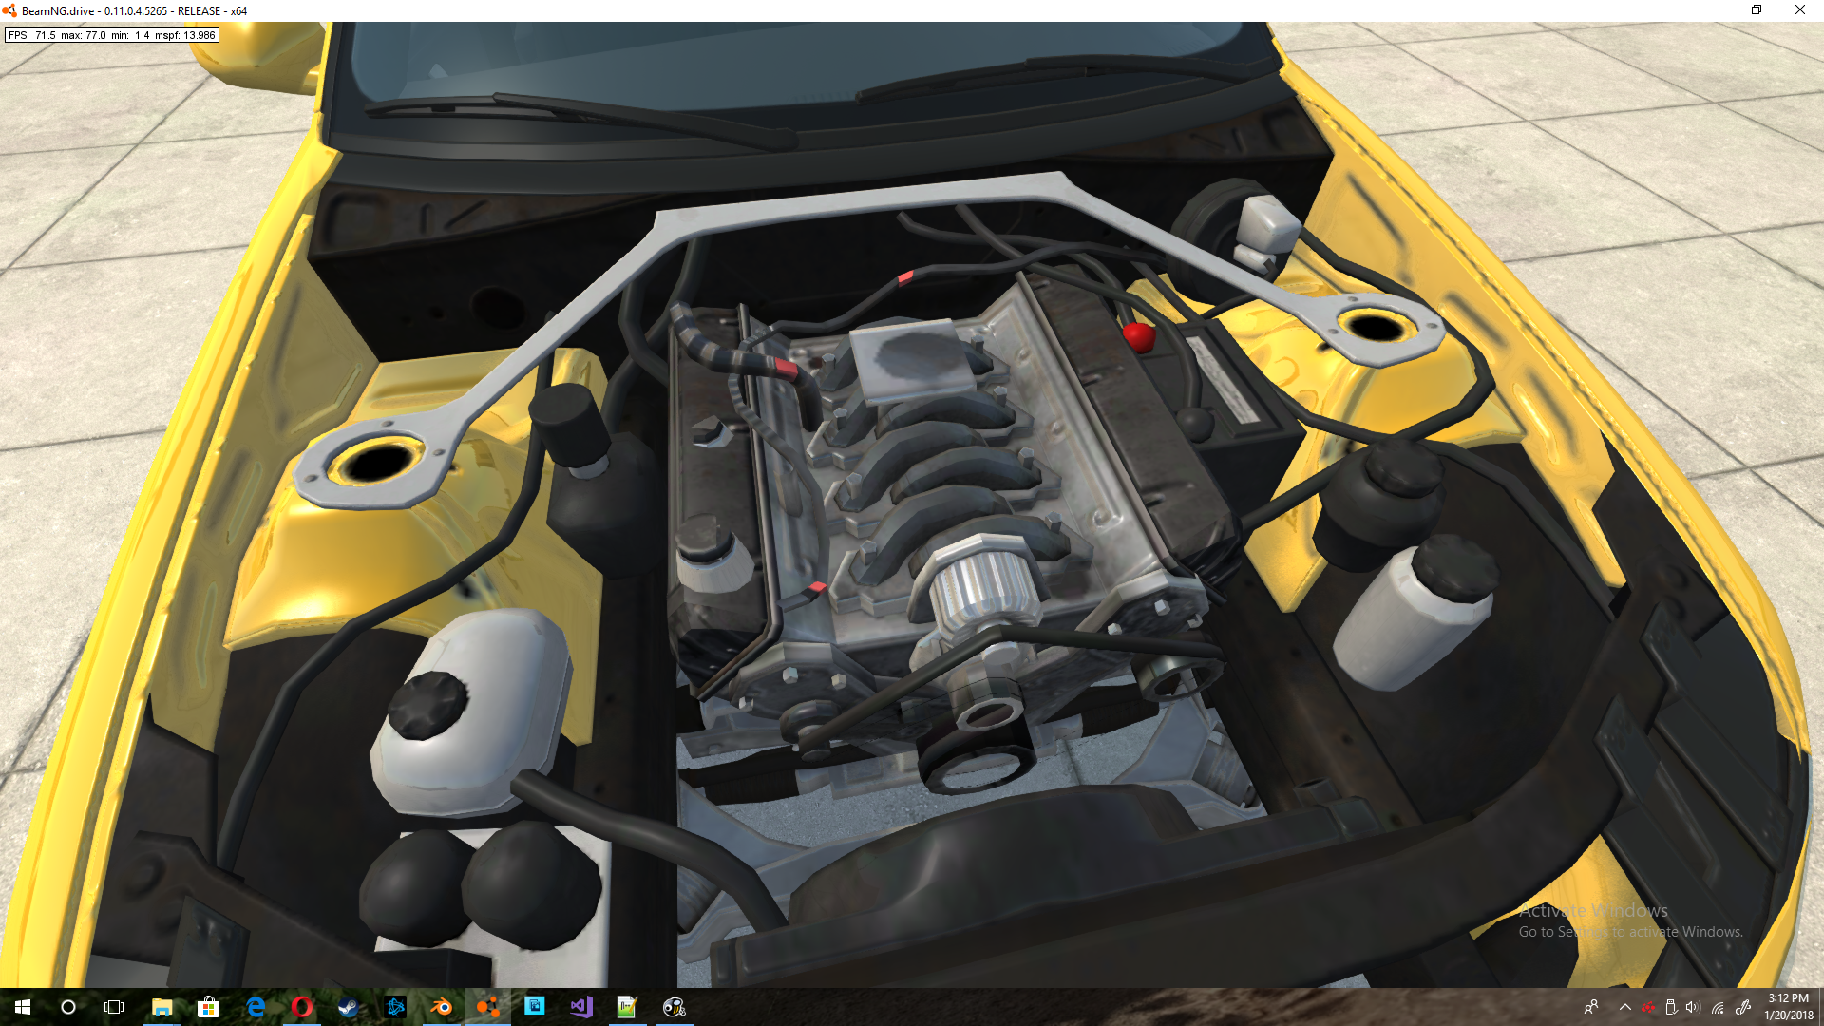The image size is (1824, 1026).
Task: Open Microsoft Edge browser
Action: [x=255, y=1007]
